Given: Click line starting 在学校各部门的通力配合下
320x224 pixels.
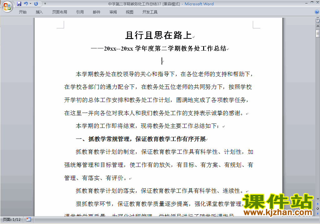Looking at the screenshot, I should [x=158, y=87].
